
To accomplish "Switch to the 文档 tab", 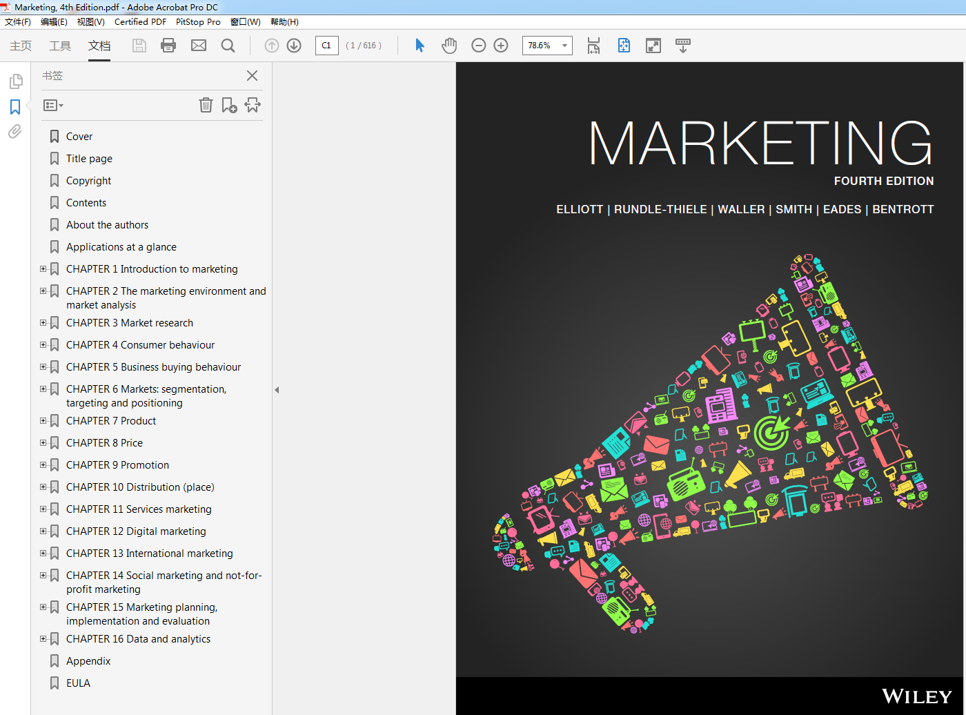I will [x=99, y=46].
